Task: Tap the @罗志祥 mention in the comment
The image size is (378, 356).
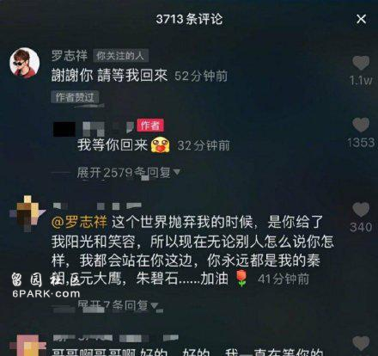Action: [x=79, y=223]
